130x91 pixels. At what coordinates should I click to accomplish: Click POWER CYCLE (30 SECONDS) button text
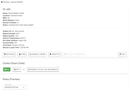coord(44,69)
